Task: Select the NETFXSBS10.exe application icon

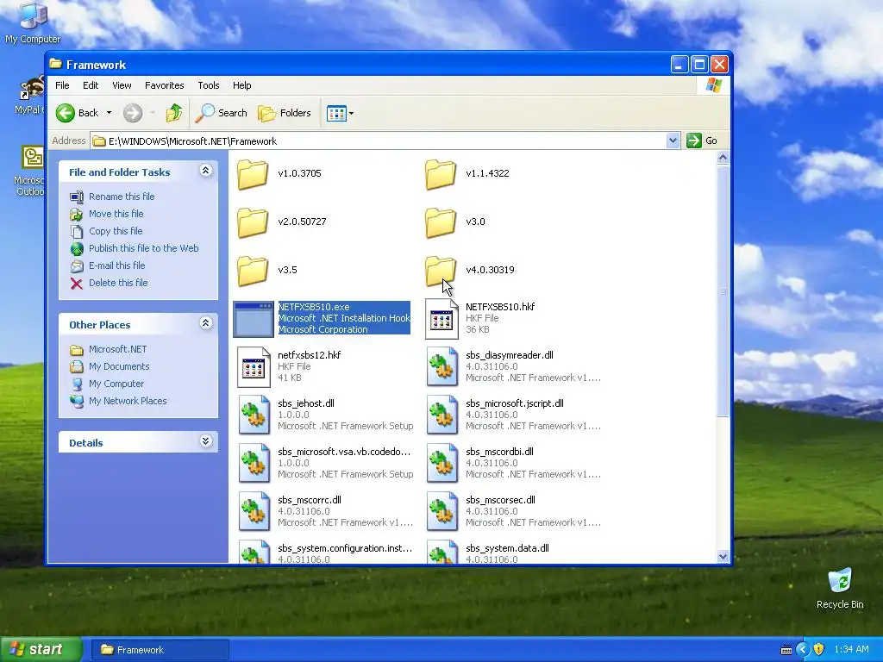Action: click(254, 319)
